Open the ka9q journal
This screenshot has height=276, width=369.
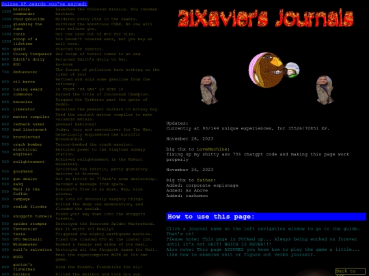point(18,184)
